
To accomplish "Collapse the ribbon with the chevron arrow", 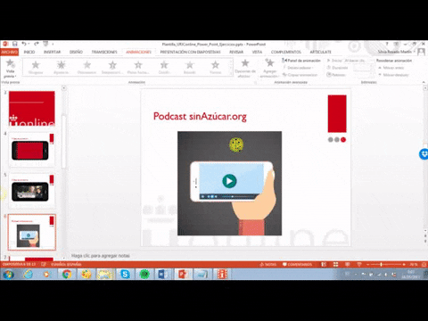I will click(424, 82).
